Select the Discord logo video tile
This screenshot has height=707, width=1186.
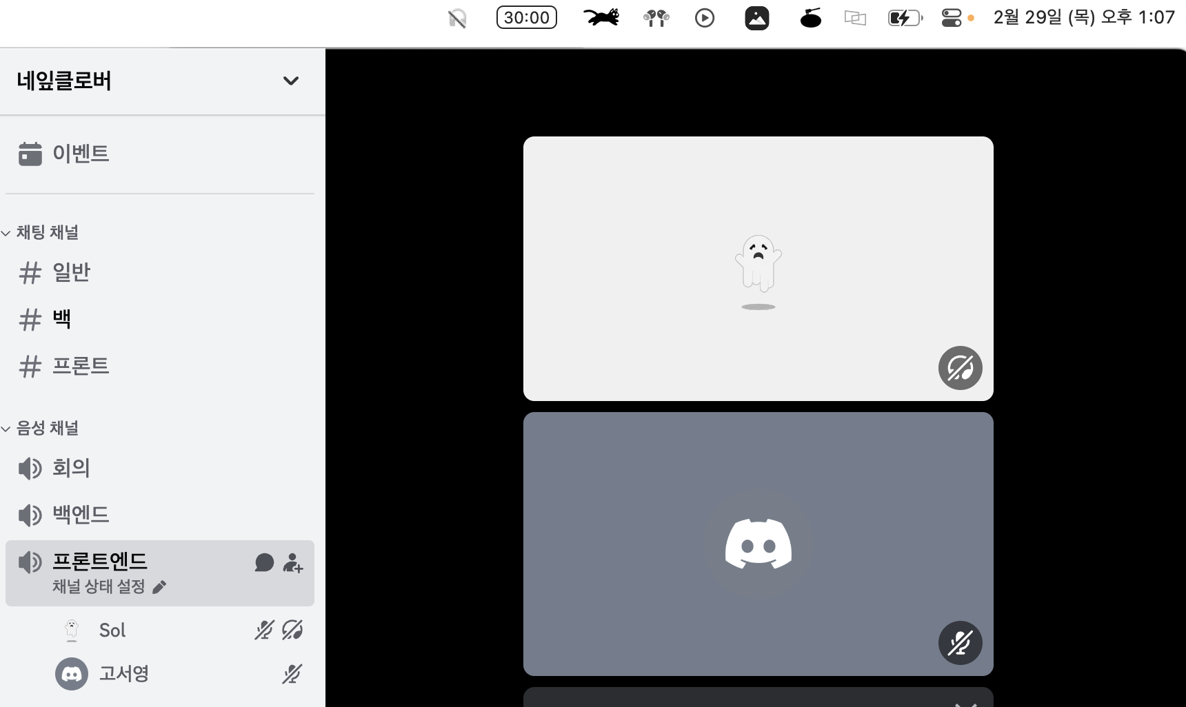pos(758,544)
